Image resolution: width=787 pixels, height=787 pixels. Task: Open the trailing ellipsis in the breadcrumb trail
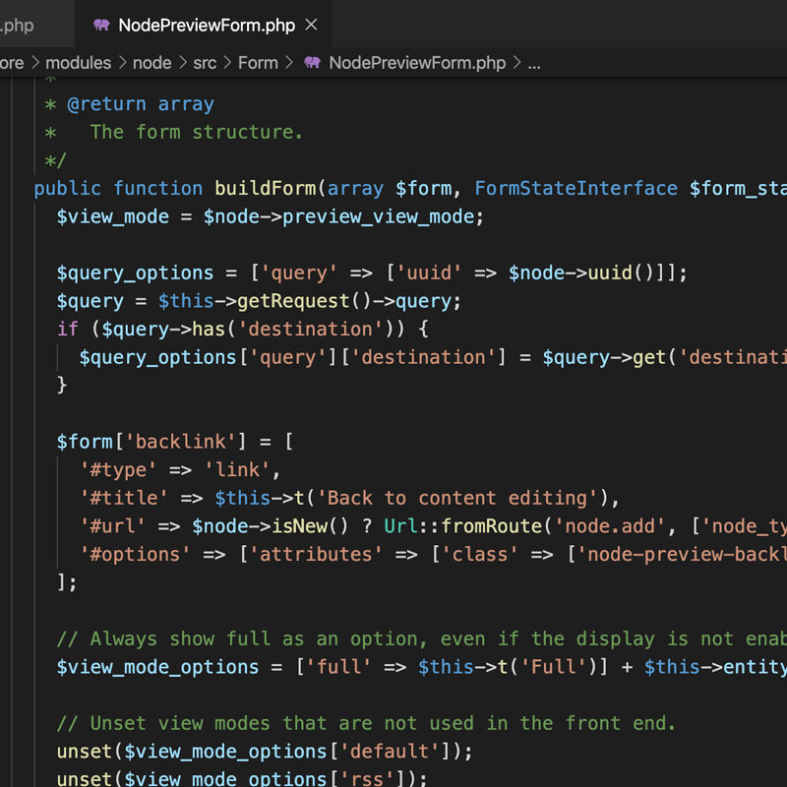[533, 62]
